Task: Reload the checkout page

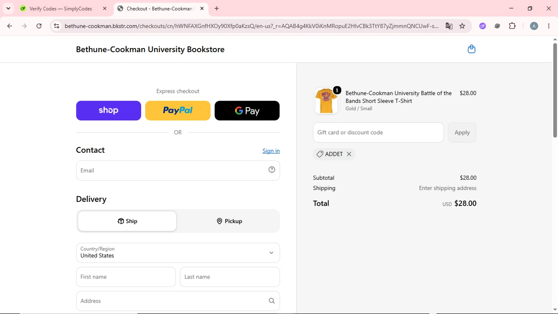Action: coord(39,26)
